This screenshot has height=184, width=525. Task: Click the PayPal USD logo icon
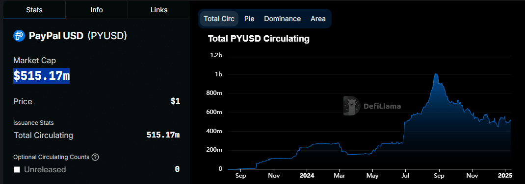[19, 36]
